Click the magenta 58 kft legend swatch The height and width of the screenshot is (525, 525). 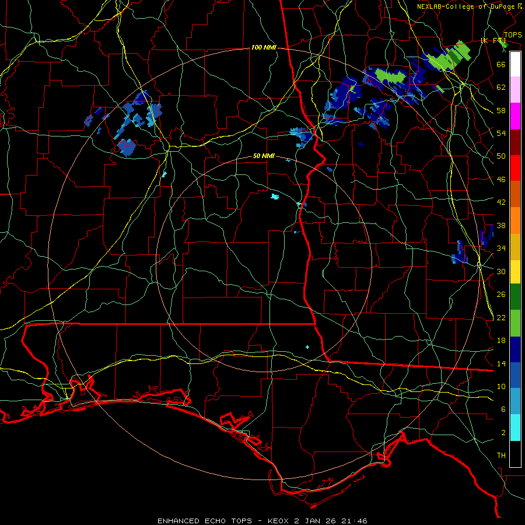[x=515, y=116]
